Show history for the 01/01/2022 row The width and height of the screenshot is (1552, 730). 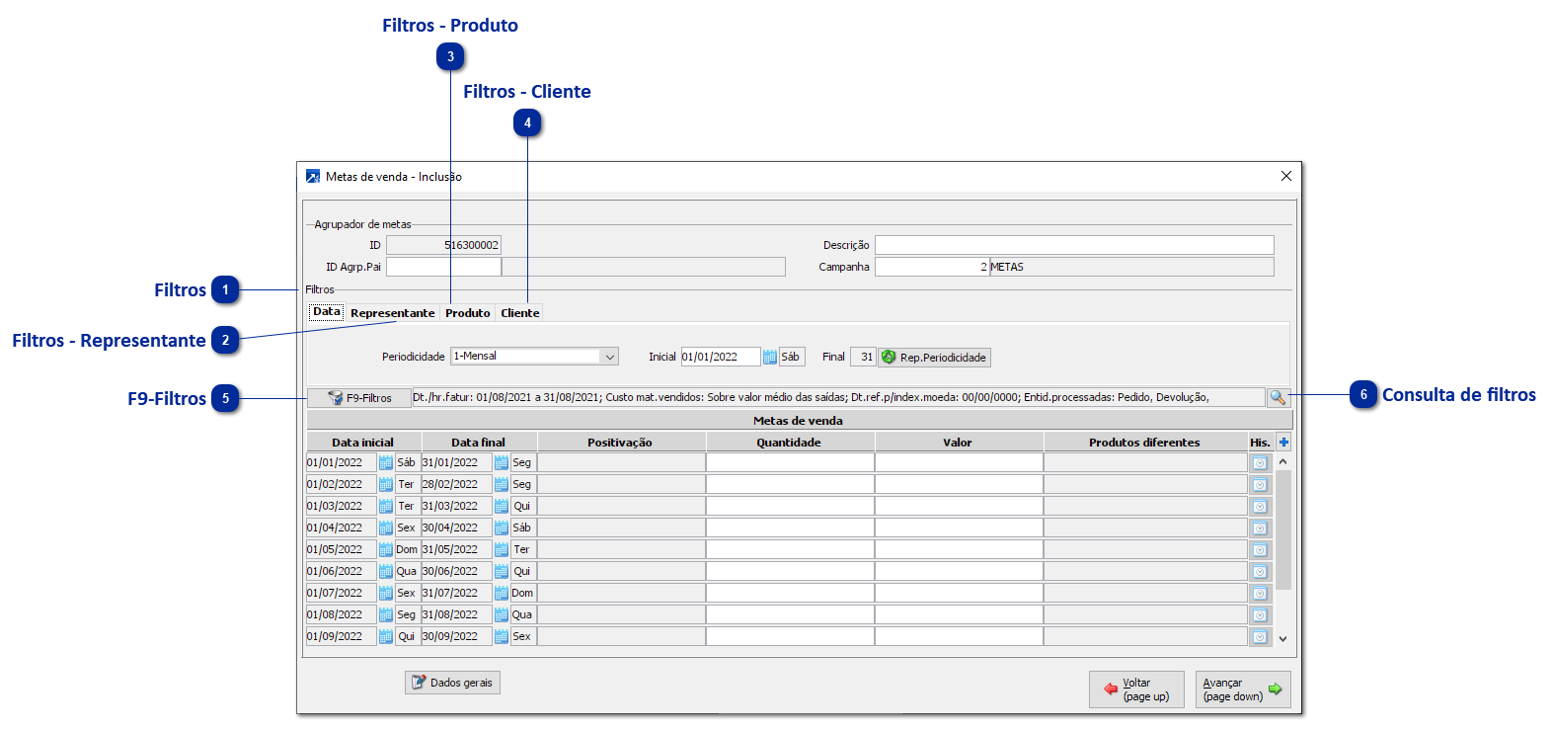[1260, 462]
